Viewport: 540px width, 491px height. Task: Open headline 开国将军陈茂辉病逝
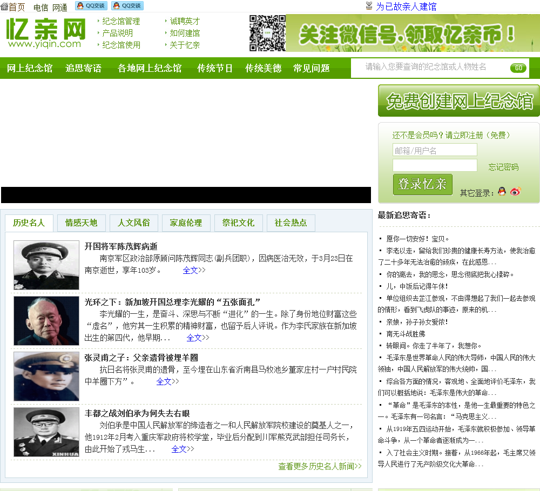click(121, 246)
